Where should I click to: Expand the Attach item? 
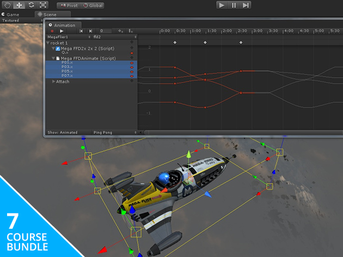click(x=53, y=81)
